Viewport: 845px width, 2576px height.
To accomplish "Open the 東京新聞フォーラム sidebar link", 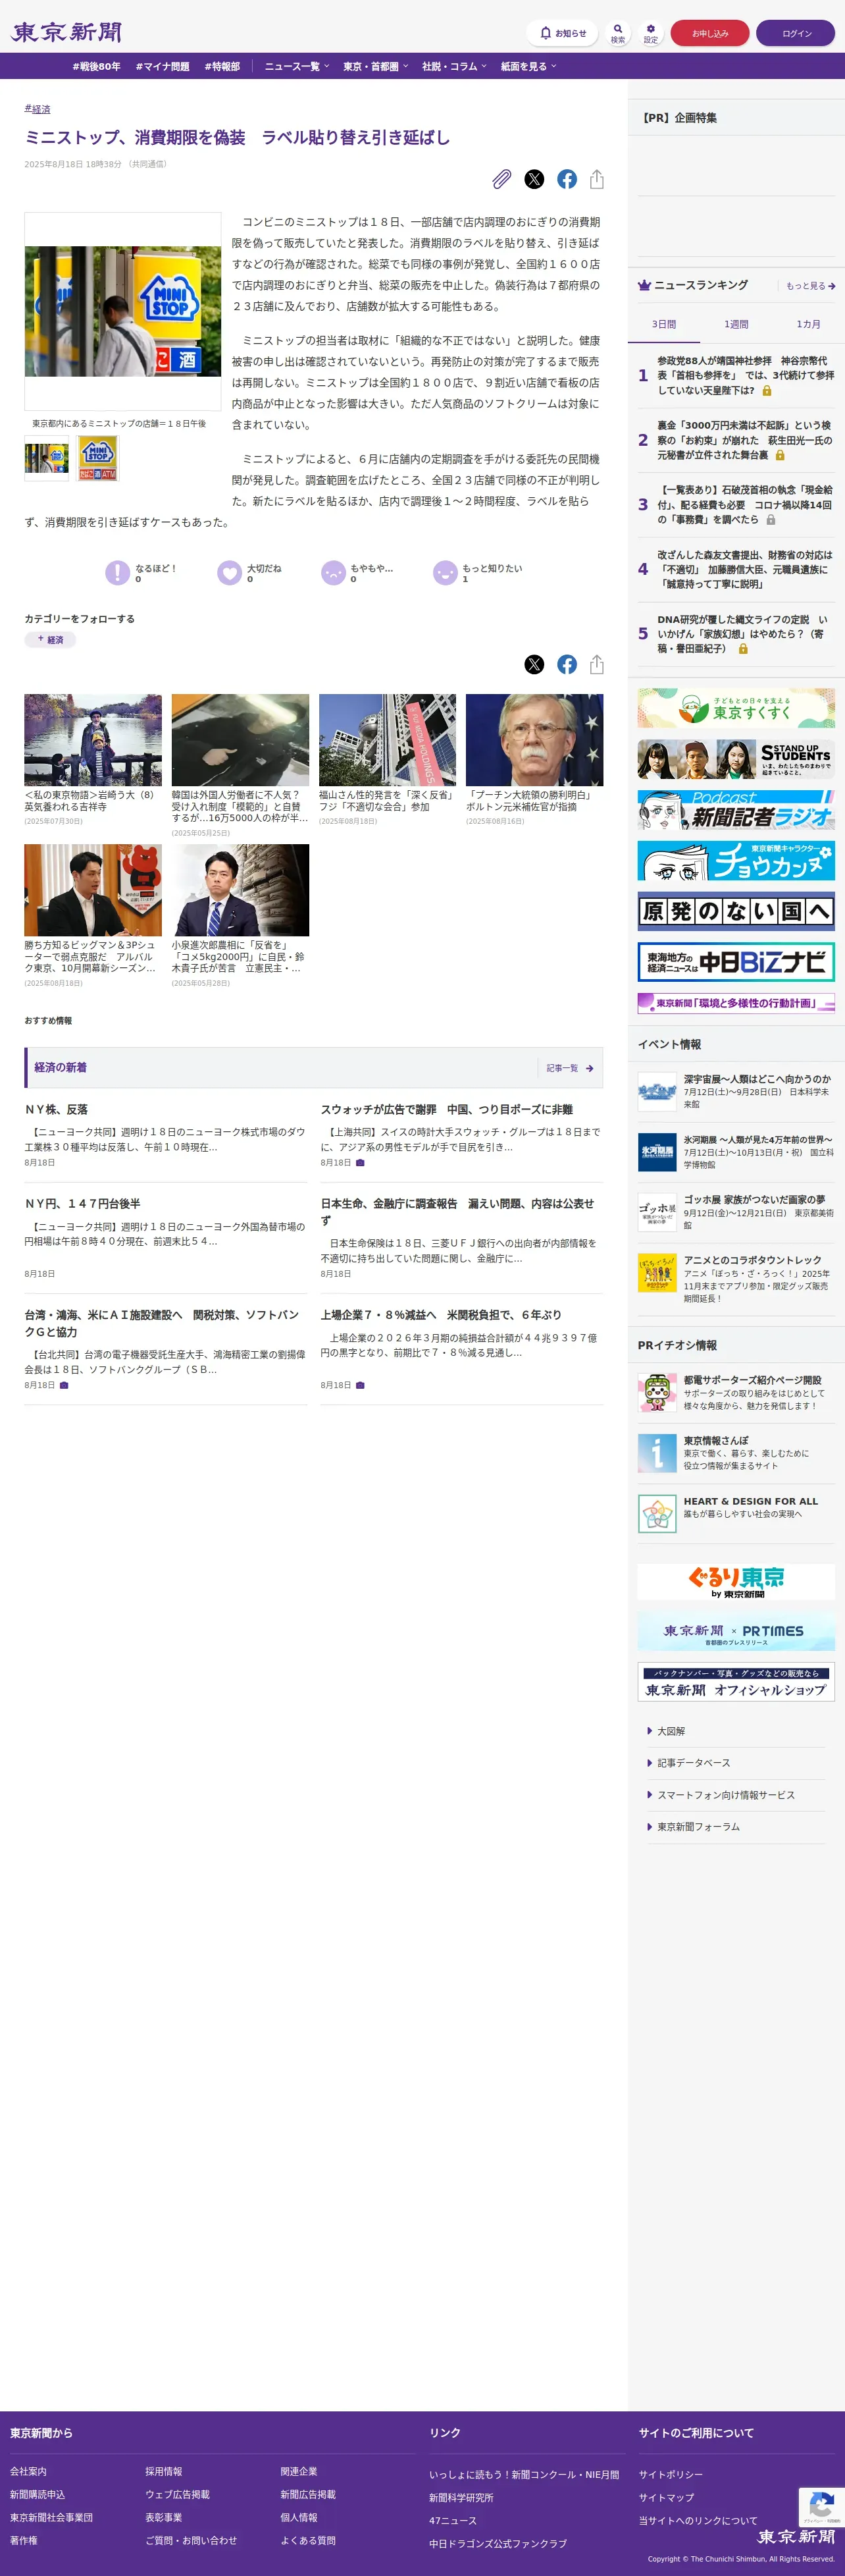I will 698,1827.
